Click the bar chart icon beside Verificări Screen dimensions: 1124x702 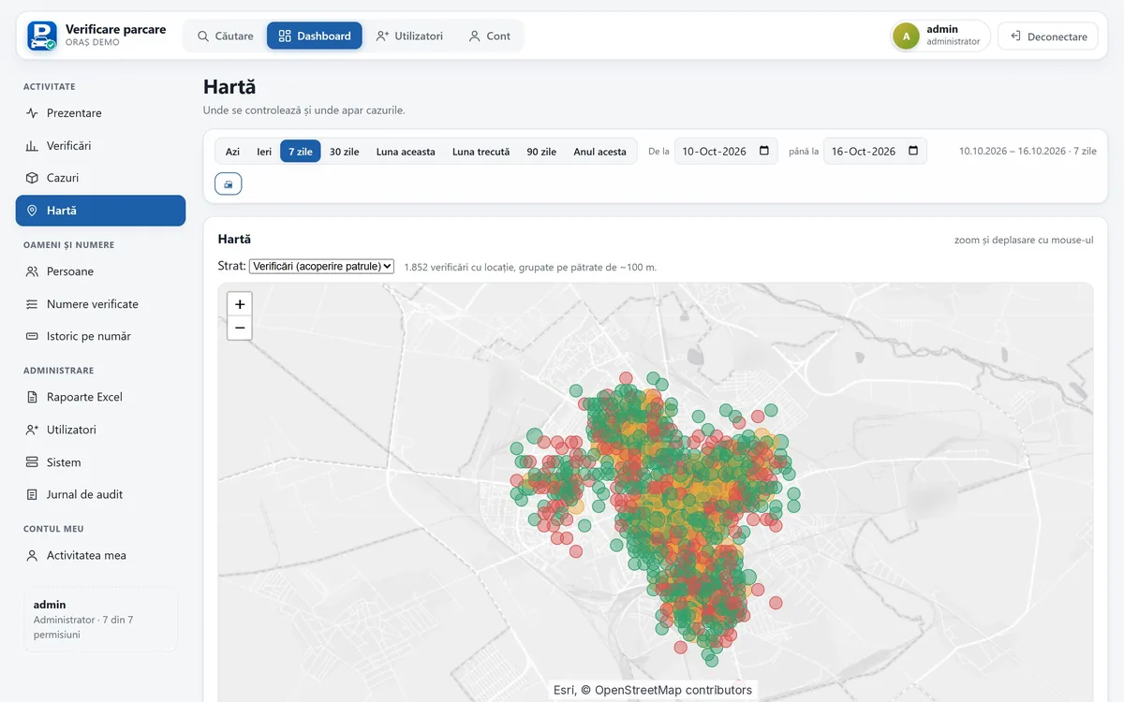[x=32, y=146]
